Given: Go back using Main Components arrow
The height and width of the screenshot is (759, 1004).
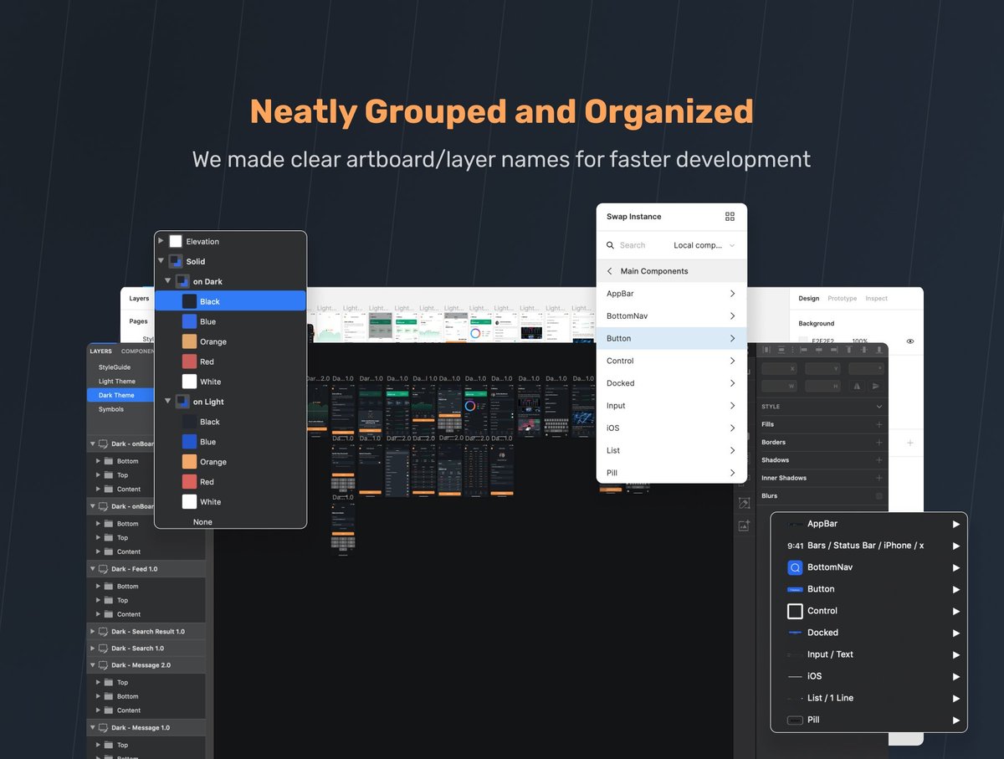Looking at the screenshot, I should pyautogui.click(x=610, y=271).
